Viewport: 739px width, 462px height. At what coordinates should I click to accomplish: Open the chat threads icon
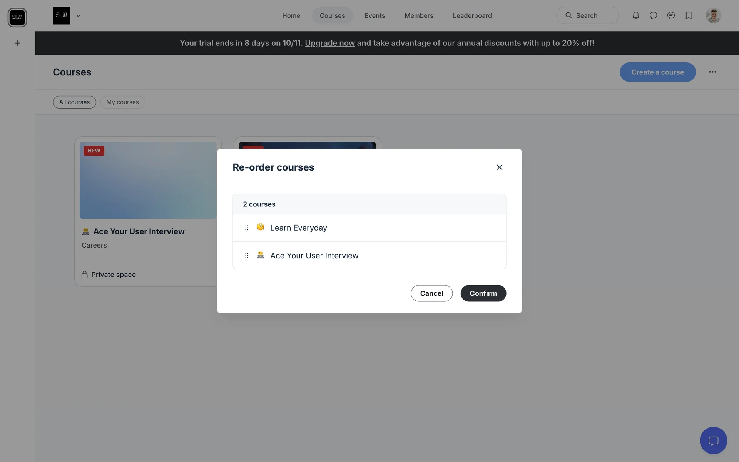pyautogui.click(x=671, y=15)
